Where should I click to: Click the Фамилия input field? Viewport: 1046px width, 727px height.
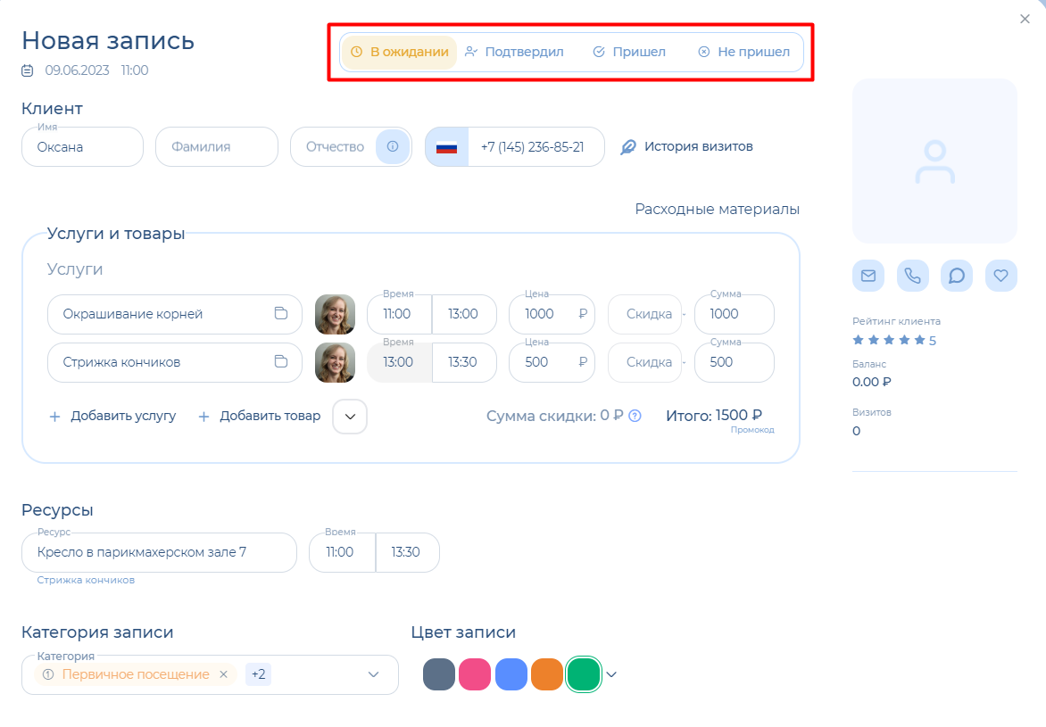tap(217, 146)
